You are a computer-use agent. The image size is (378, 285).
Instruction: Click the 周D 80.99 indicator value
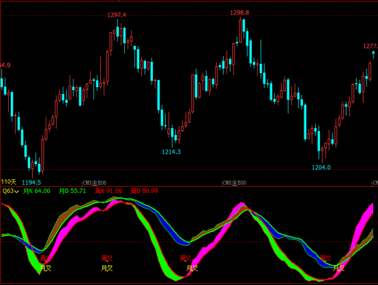pyautogui.click(x=144, y=191)
